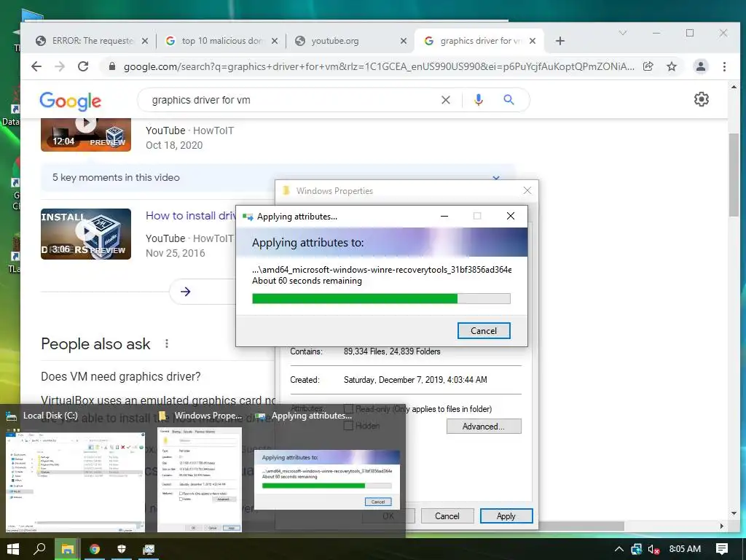The image size is (746, 560).
Task: Click the green attributes progress bar
Action: (x=380, y=298)
